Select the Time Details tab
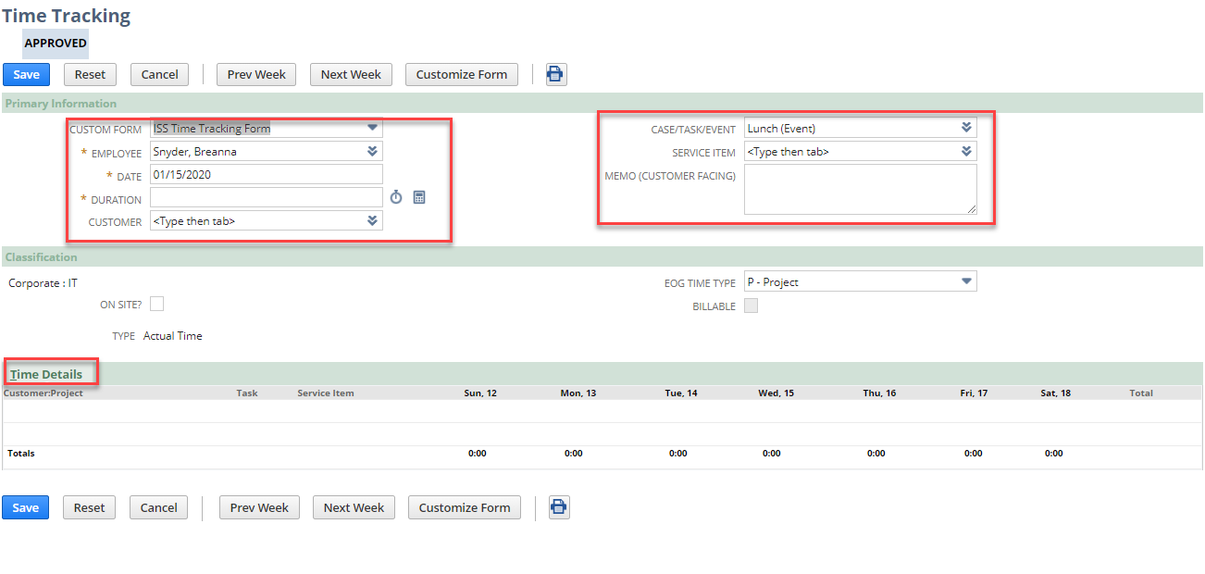Viewport: 1205px width, 574px height. (x=46, y=374)
